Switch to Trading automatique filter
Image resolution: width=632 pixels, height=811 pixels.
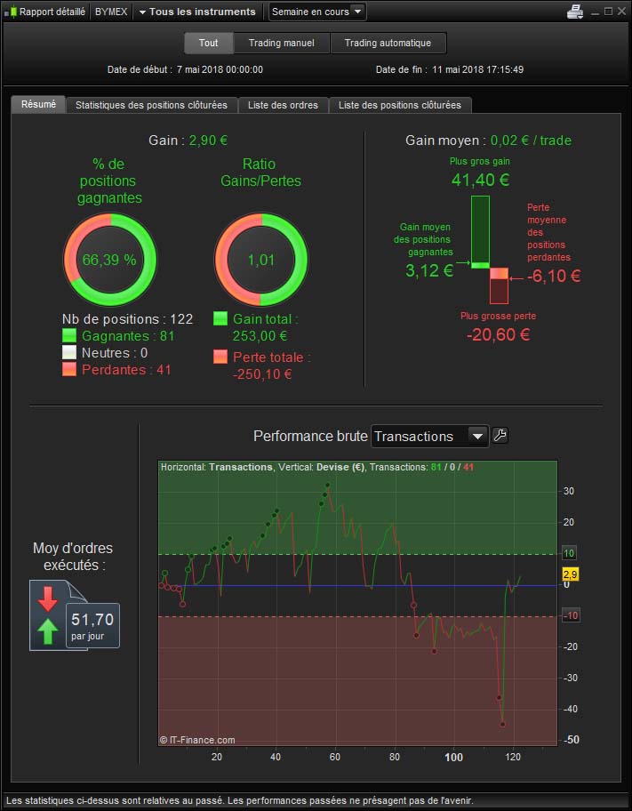(388, 43)
